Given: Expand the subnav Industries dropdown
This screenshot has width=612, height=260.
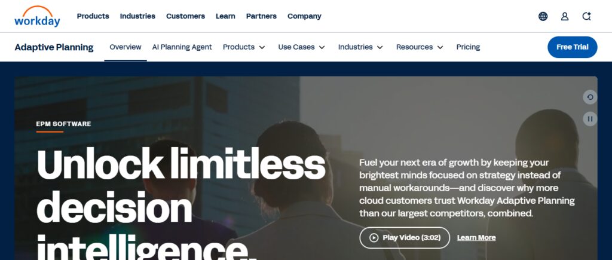Looking at the screenshot, I should pyautogui.click(x=360, y=47).
